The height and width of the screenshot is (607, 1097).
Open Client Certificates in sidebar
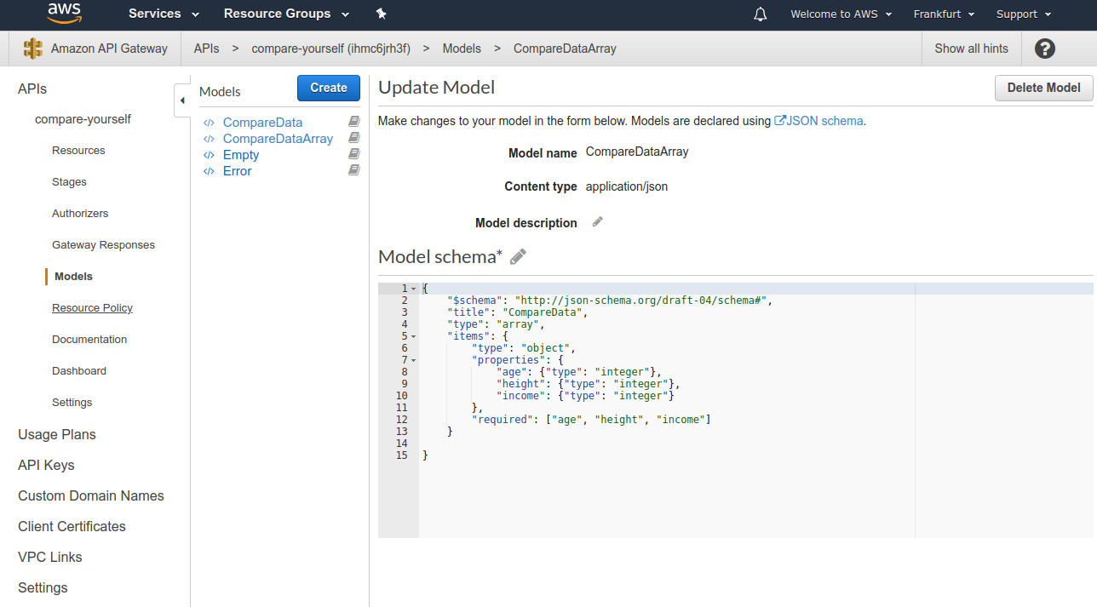pos(72,526)
